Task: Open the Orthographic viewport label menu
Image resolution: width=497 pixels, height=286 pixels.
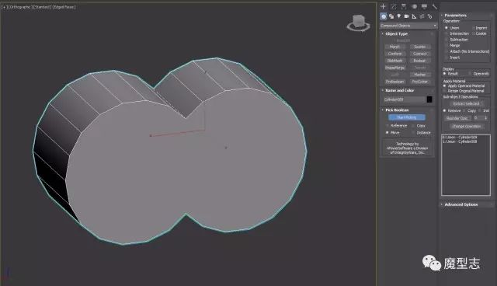Action: tap(21, 7)
